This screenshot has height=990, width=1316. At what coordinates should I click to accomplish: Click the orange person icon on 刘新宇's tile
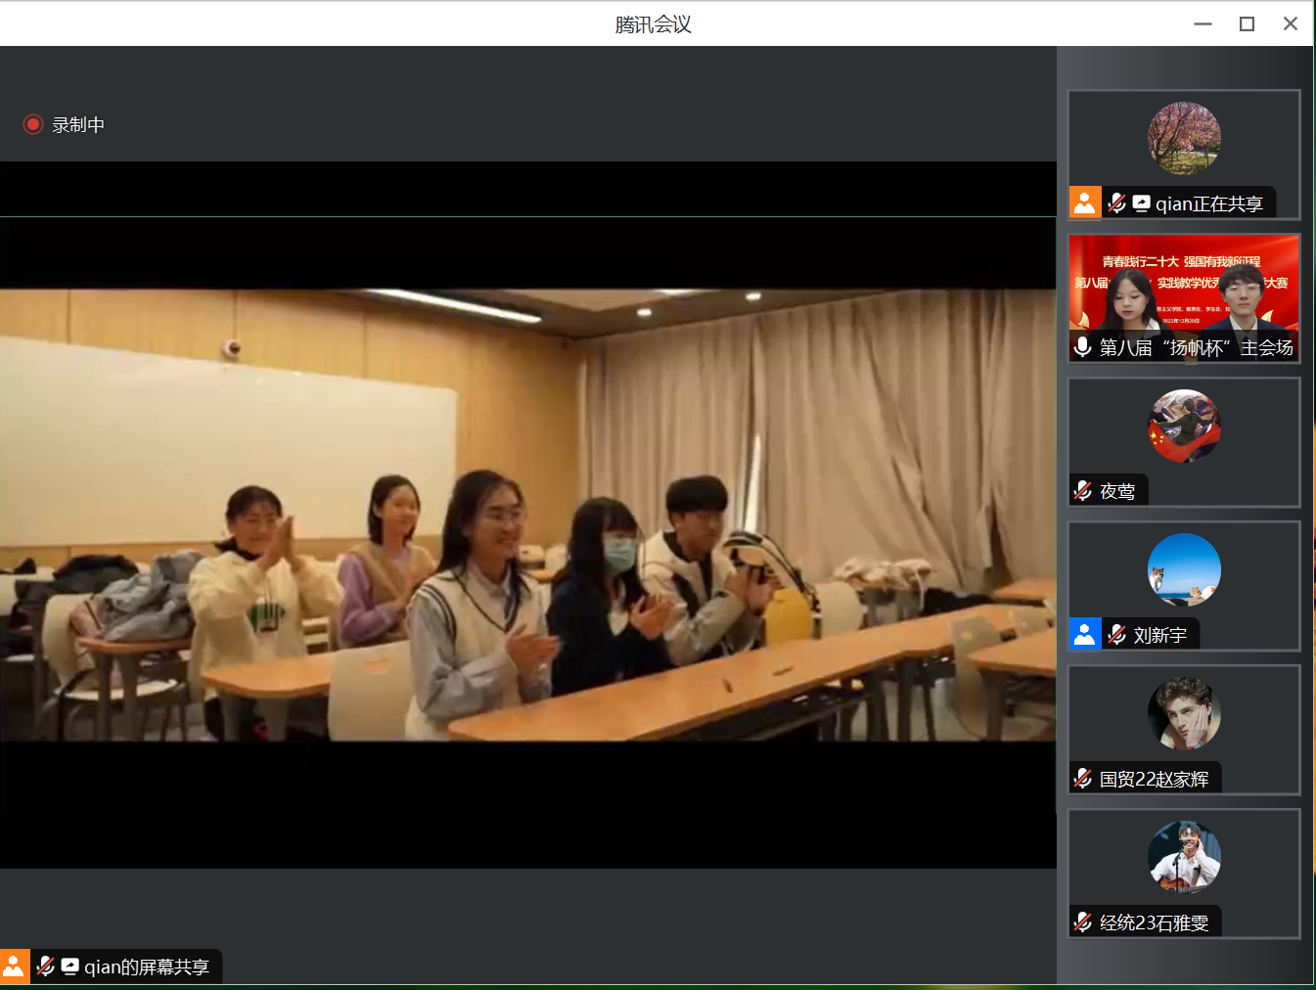(1084, 634)
